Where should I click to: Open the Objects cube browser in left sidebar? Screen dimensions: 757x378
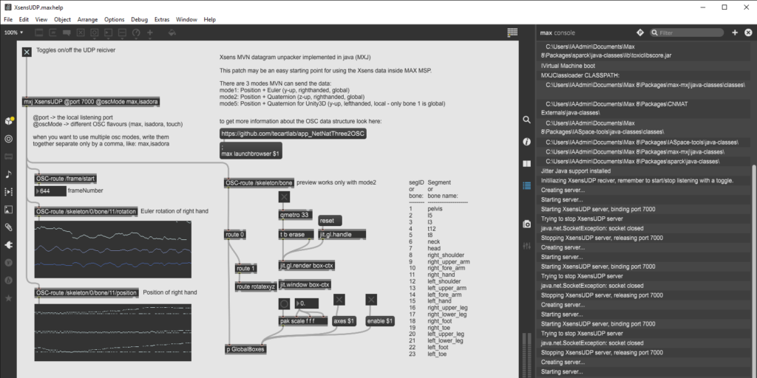[x=9, y=120]
